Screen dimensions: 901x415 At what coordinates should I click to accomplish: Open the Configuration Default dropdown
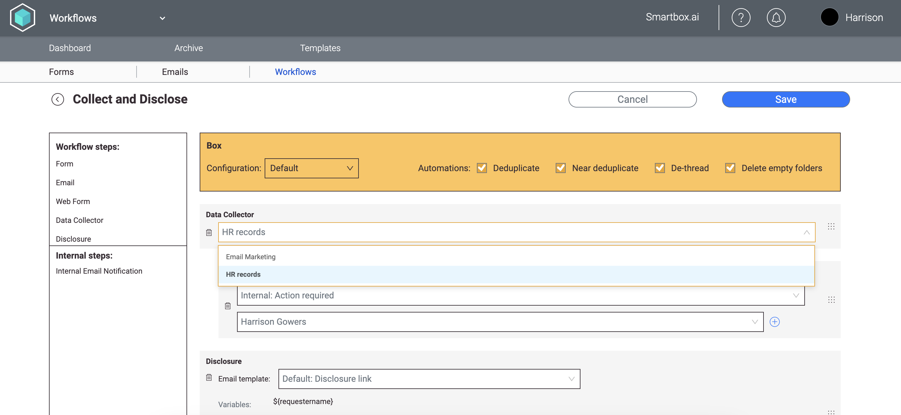[311, 168]
